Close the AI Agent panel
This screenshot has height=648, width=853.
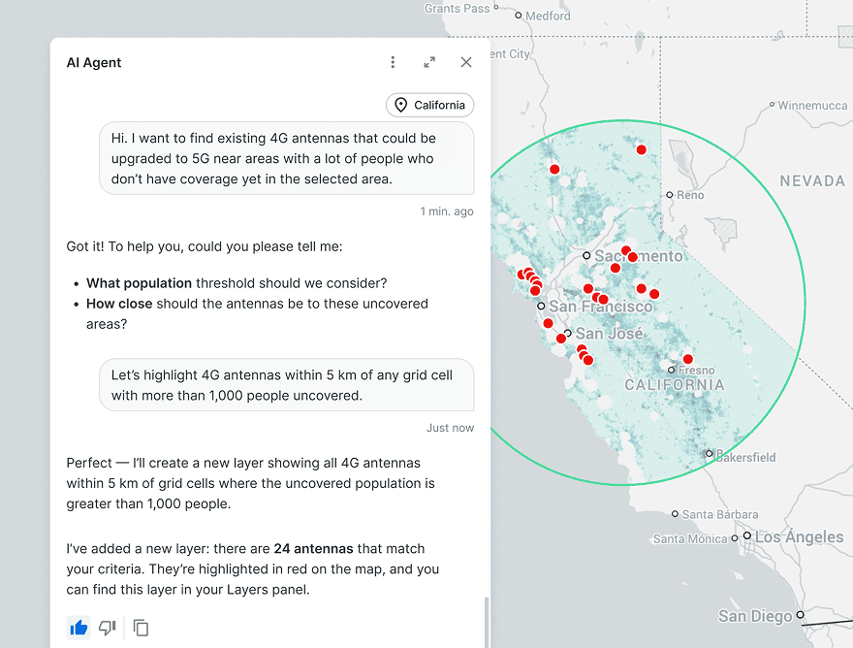pos(466,61)
